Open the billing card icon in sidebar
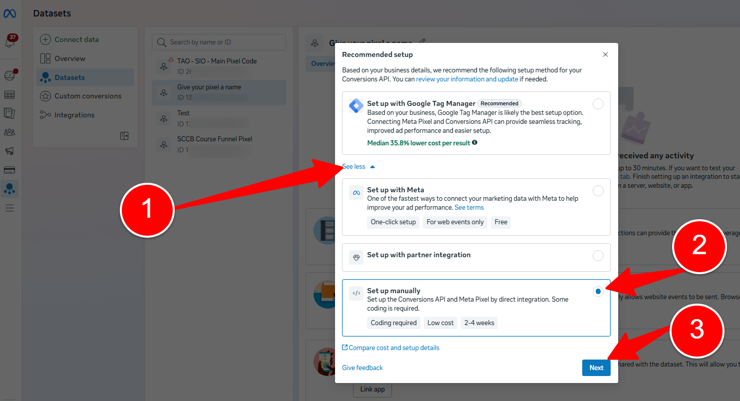 coord(9,170)
